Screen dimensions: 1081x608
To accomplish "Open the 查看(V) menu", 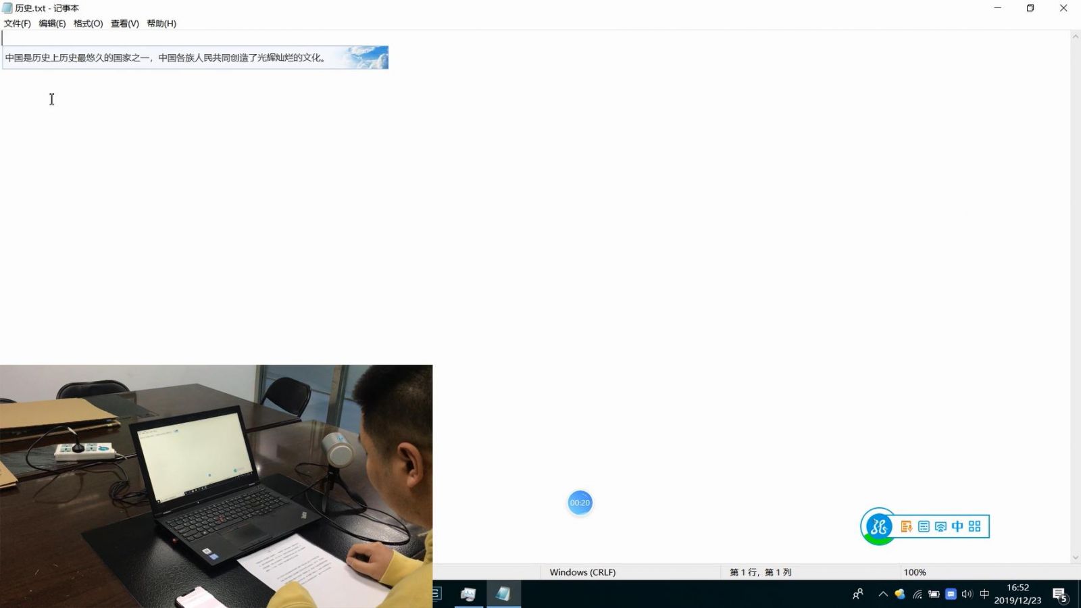I will point(125,24).
